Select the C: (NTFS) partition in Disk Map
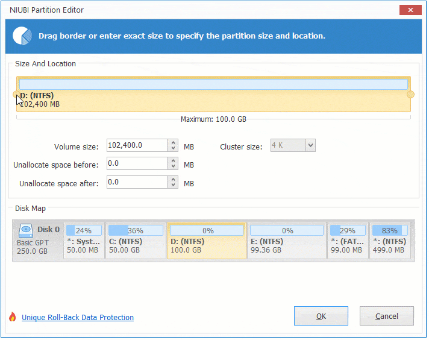 click(x=136, y=241)
